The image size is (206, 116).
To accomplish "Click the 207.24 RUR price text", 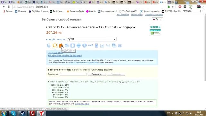I will [54, 32].
